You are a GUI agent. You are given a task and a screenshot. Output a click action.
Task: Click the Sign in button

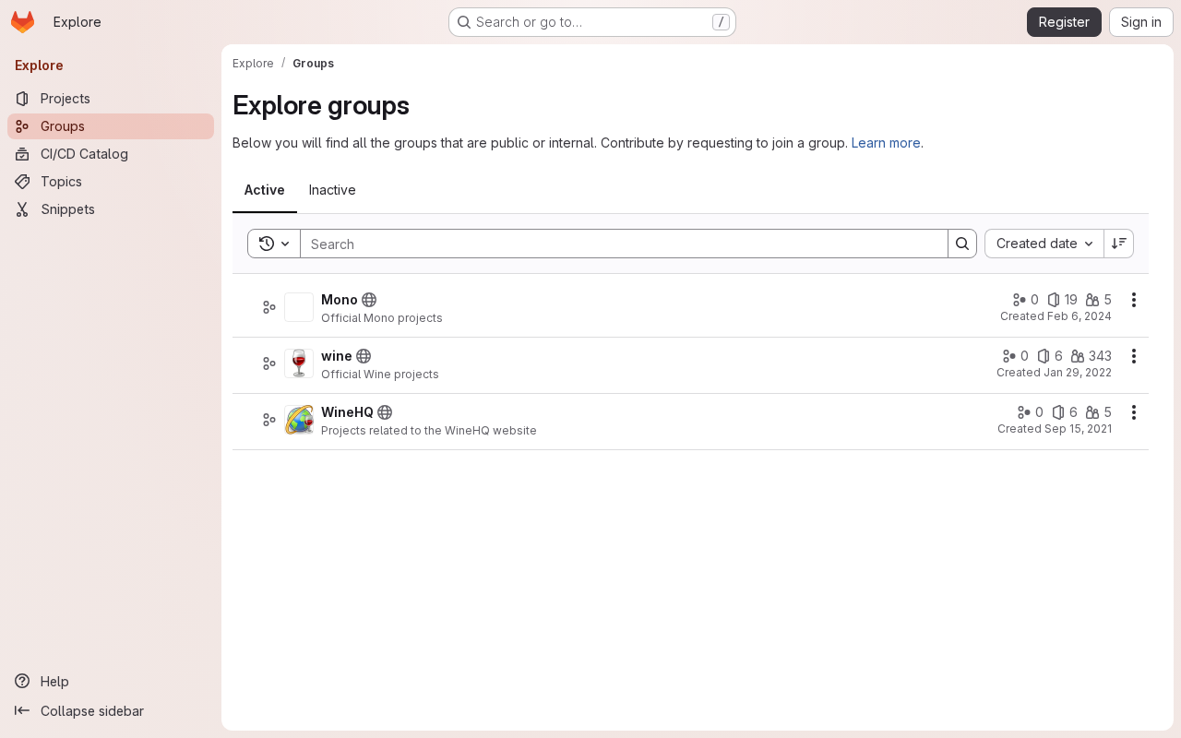pos(1141,22)
